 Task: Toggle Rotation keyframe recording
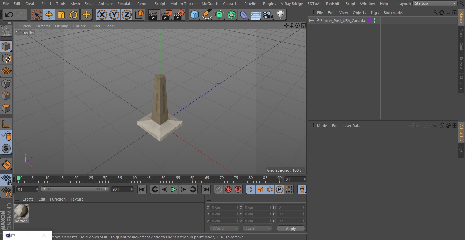[x=270, y=189]
